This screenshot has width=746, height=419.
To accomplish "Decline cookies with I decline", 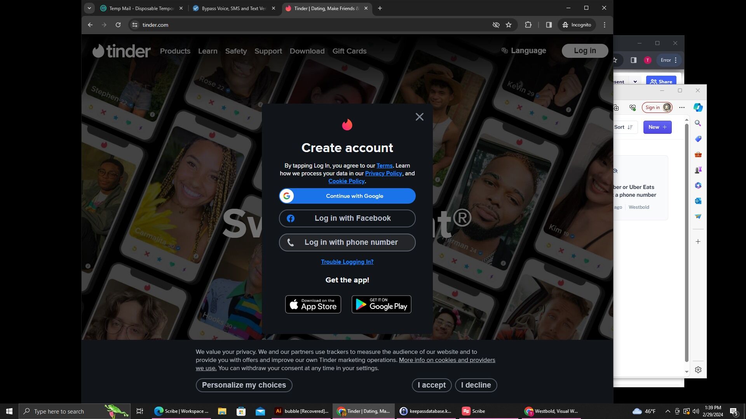I will tap(476, 385).
